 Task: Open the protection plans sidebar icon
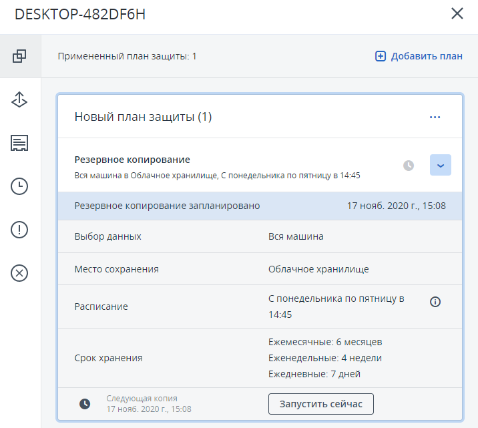point(19,57)
